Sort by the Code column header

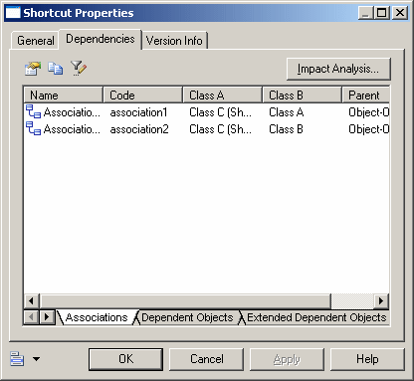(143, 95)
